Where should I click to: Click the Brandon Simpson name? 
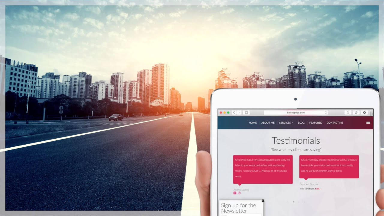pyautogui.click(x=309, y=184)
